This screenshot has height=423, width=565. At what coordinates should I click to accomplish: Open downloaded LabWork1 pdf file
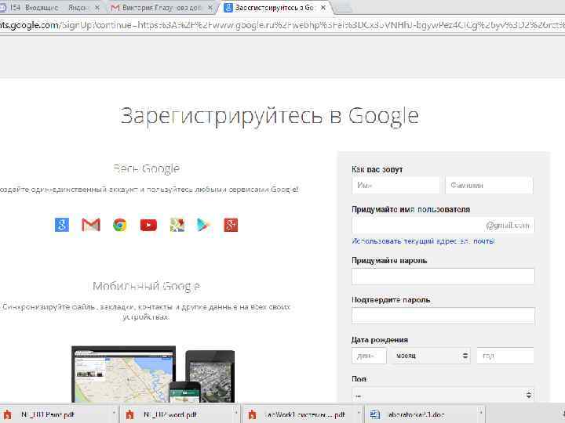298,414
